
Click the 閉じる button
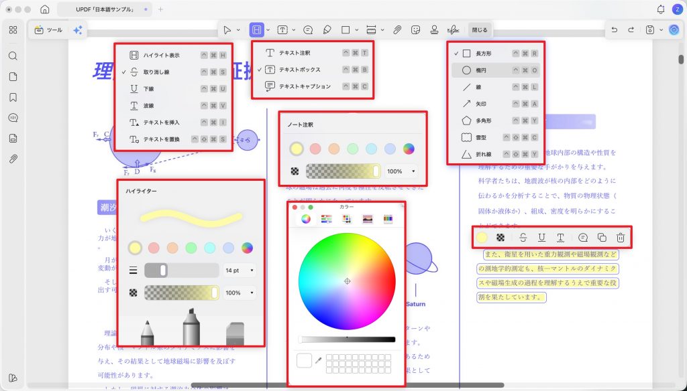479,29
